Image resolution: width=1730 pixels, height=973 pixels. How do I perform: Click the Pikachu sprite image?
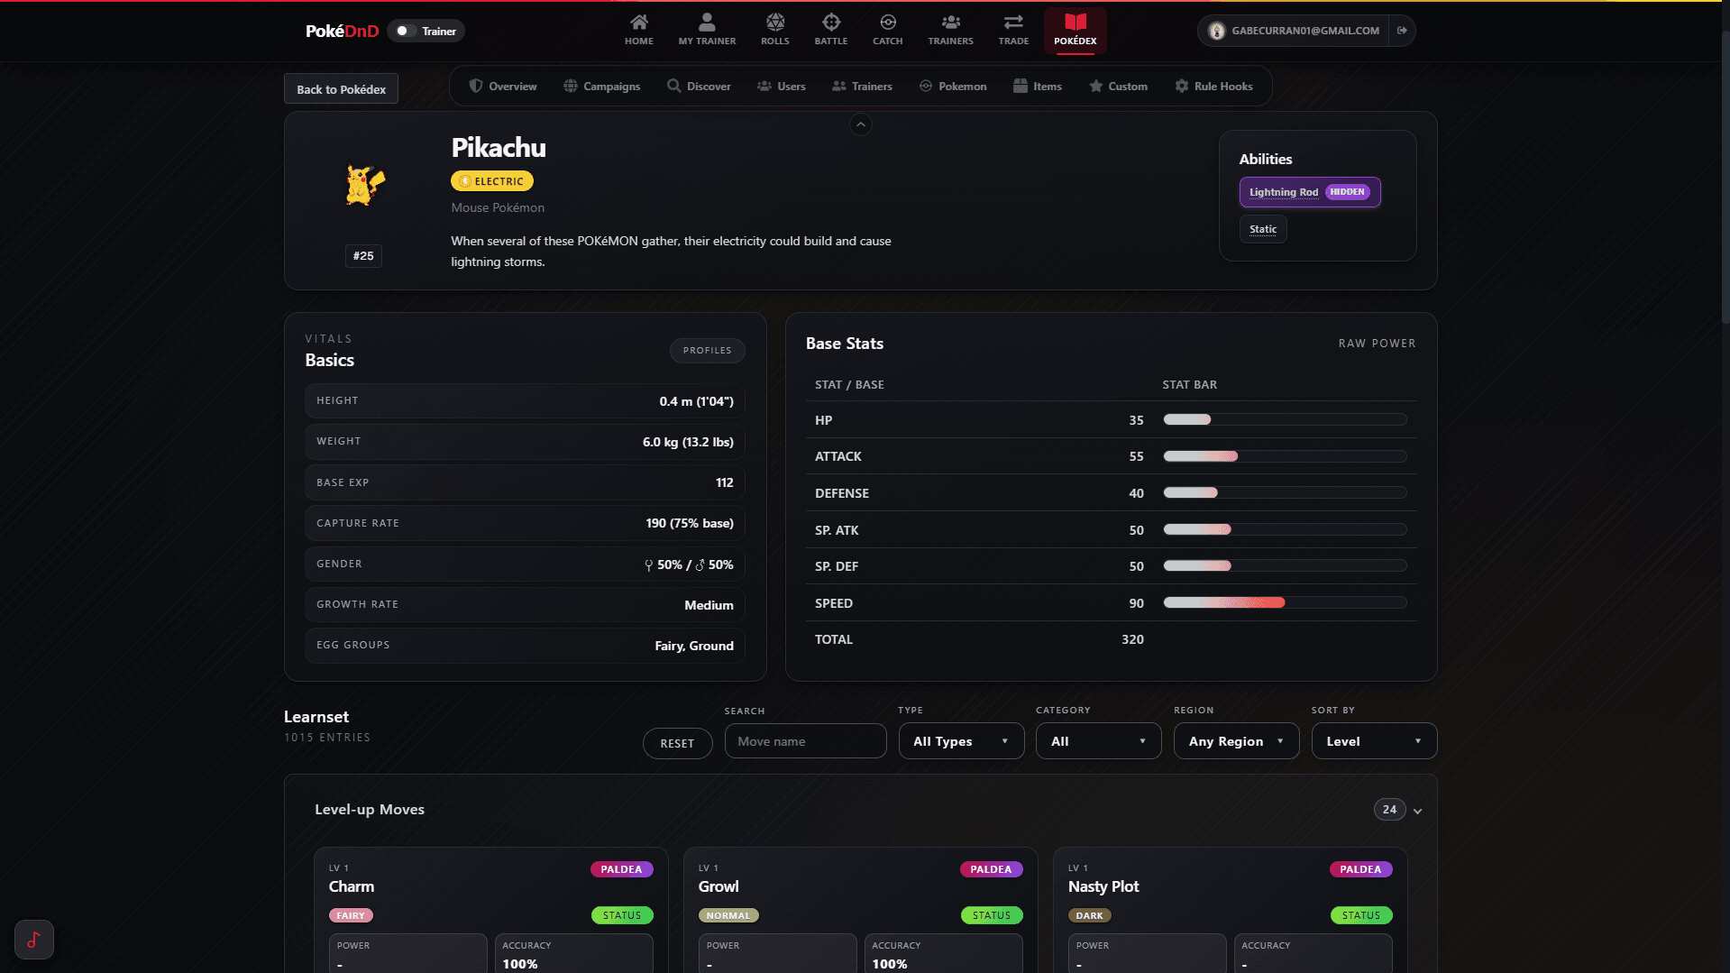(364, 185)
